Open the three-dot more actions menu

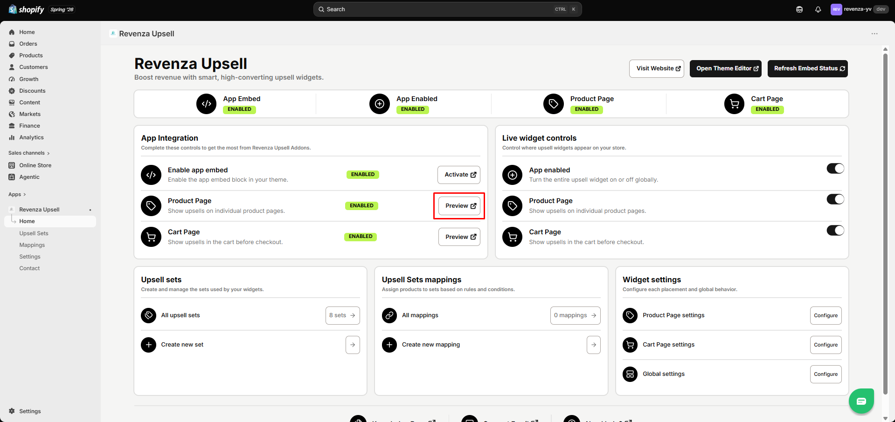(874, 34)
